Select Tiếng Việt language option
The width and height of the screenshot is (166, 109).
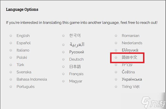pos(116,87)
